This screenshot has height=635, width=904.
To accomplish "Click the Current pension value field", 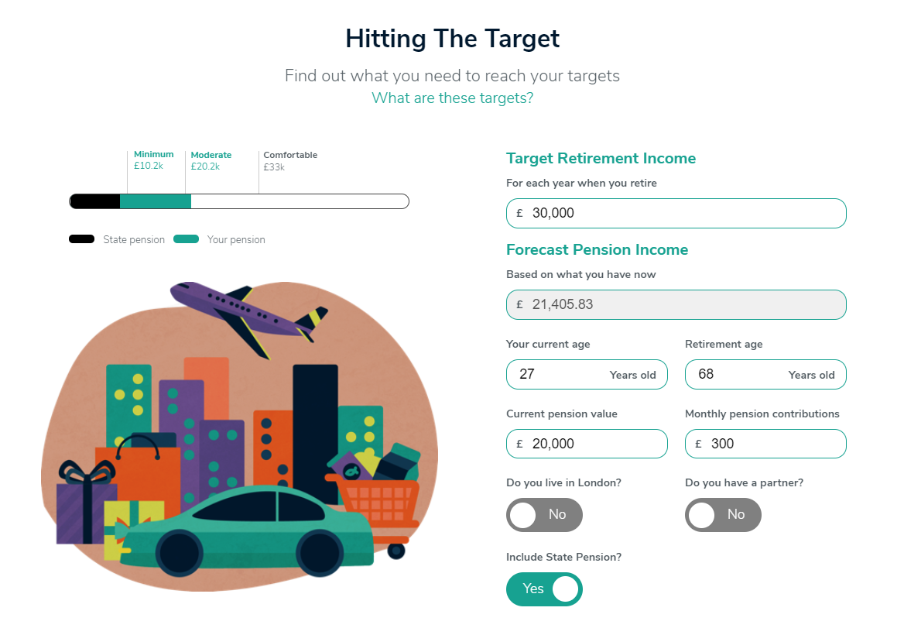I will tap(587, 444).
